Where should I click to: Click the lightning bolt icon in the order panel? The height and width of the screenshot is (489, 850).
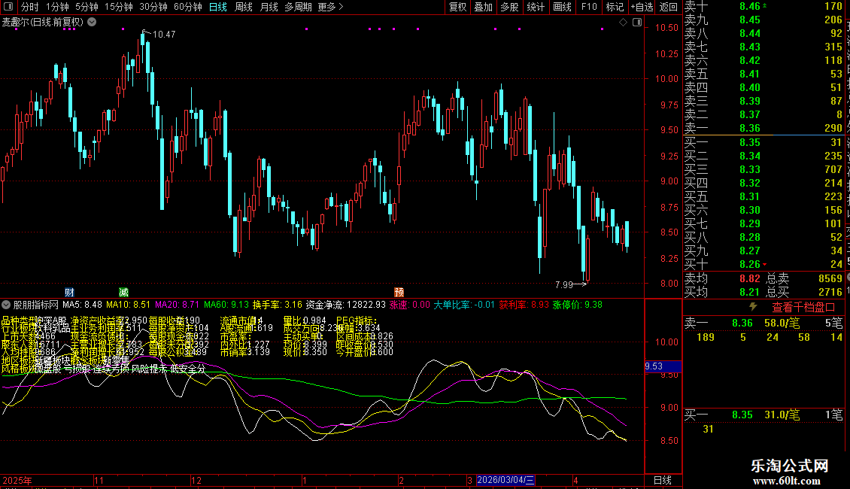coord(753,307)
